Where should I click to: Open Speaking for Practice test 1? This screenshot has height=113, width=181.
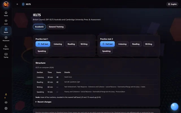click(x=42, y=51)
